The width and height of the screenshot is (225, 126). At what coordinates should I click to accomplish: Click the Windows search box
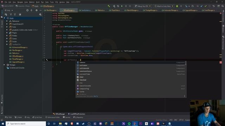(26, 124)
